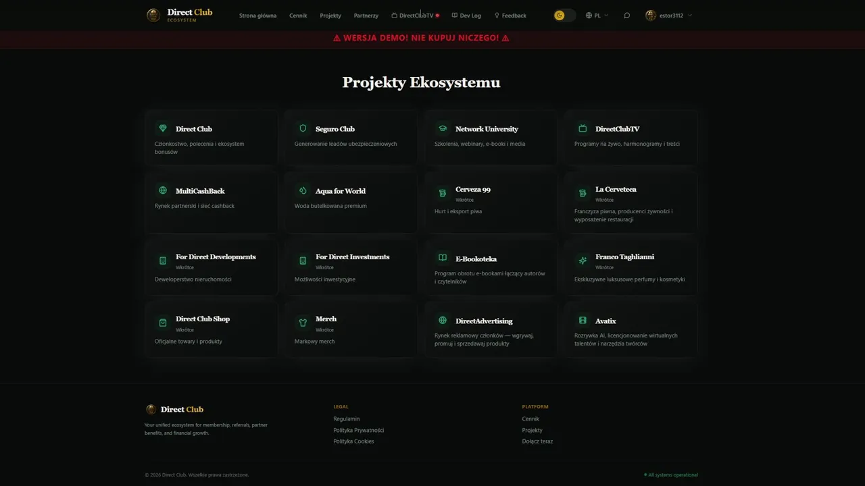This screenshot has height=486, width=865.
Task: Open the Partnerzy navigation item
Action: coord(366,16)
